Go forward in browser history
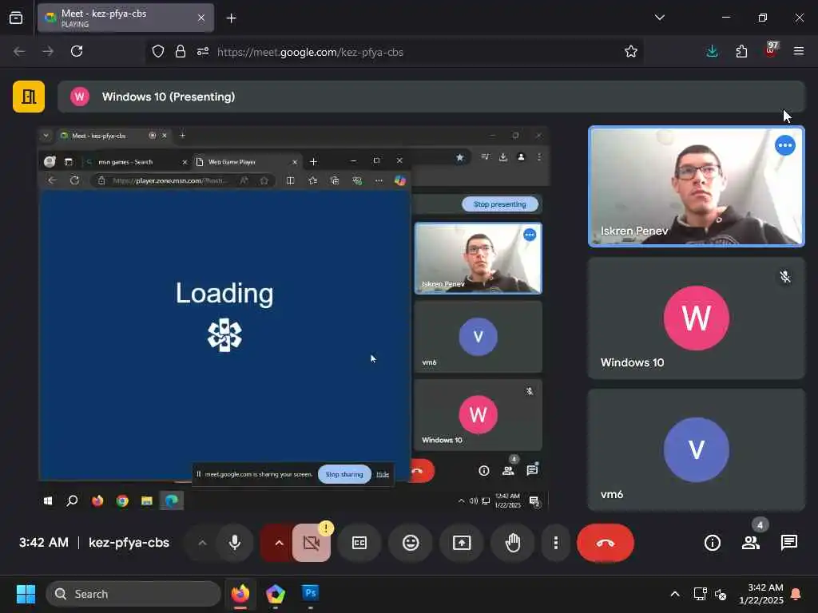818x613 pixels. [47, 51]
